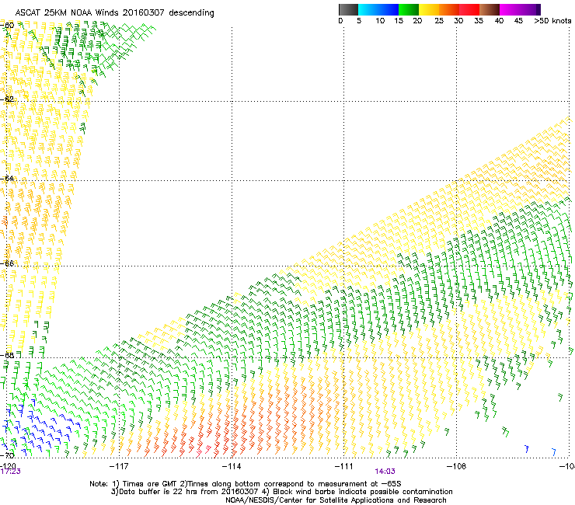575x505 pixels.
Task: Click the '>50 knots' legend label
Action: (x=552, y=21)
